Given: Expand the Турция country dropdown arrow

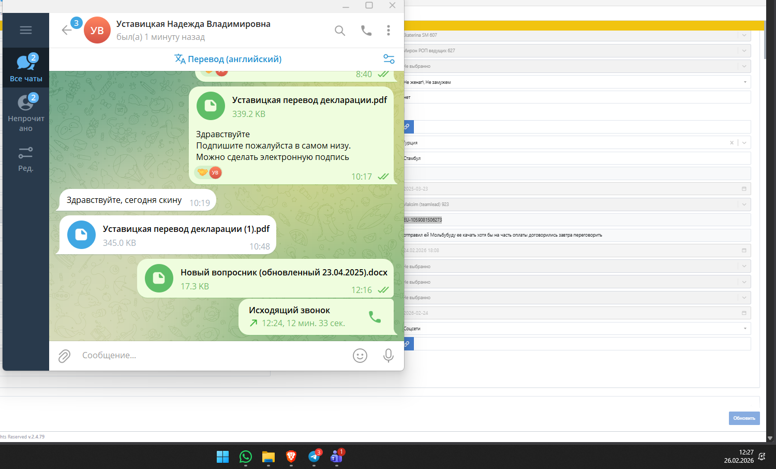Looking at the screenshot, I should click(744, 143).
